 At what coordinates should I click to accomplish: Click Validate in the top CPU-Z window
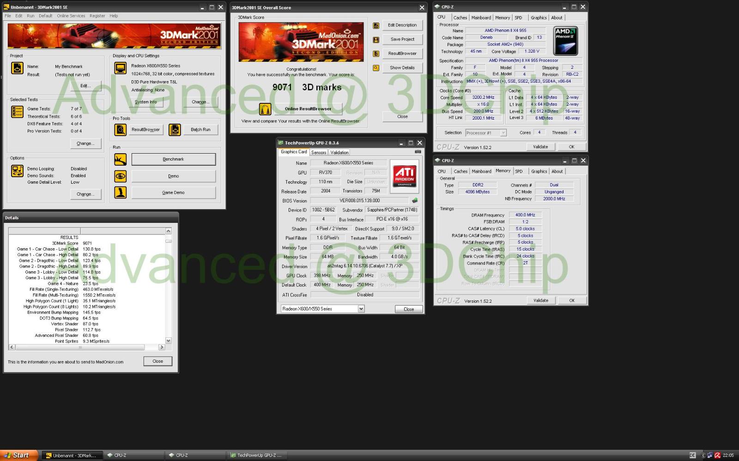coord(540,147)
